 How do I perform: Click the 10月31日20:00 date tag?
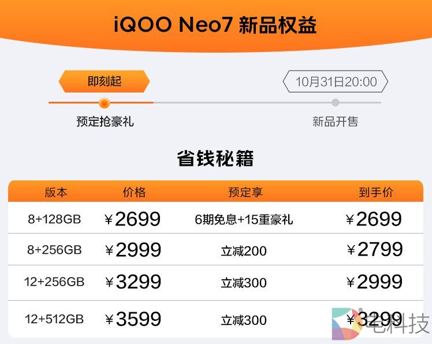pos(336,82)
